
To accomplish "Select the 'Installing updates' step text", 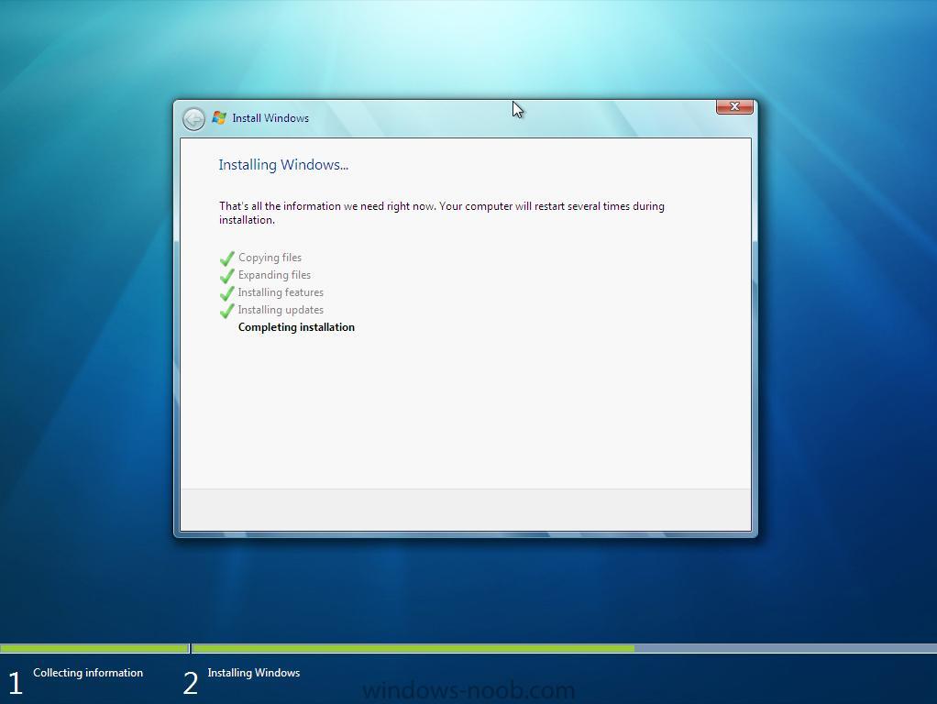I will [281, 310].
